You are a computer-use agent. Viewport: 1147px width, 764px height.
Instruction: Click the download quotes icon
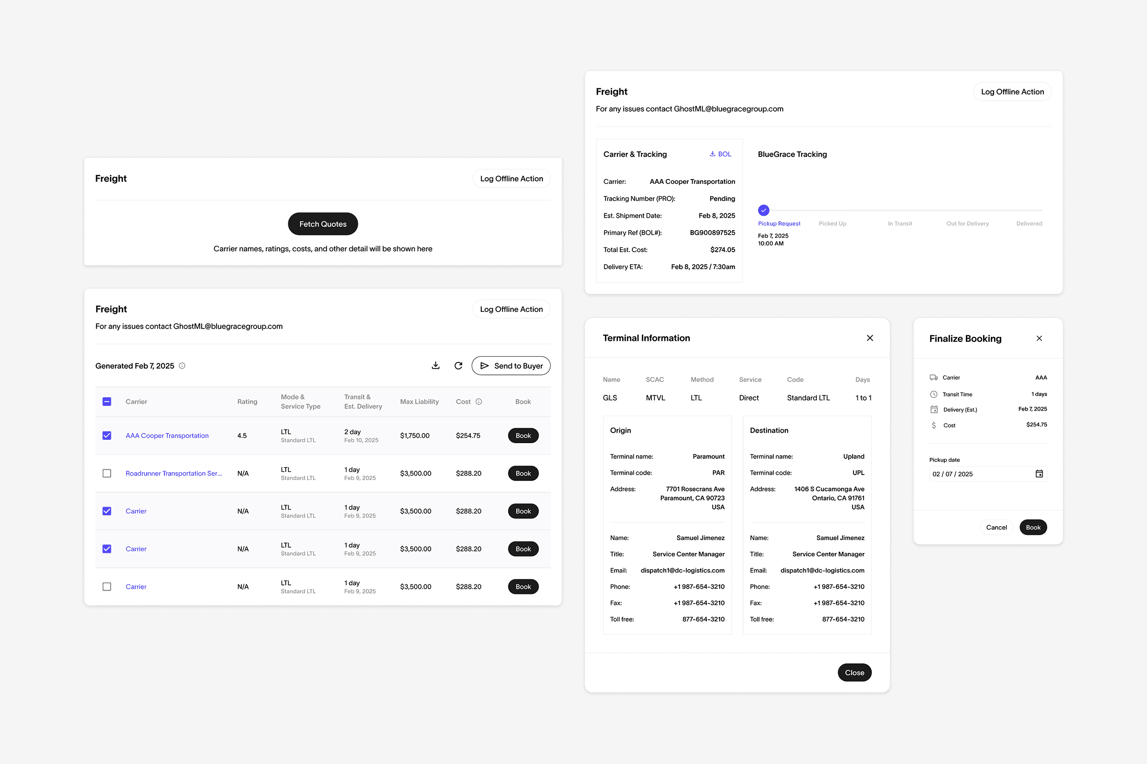coord(435,365)
